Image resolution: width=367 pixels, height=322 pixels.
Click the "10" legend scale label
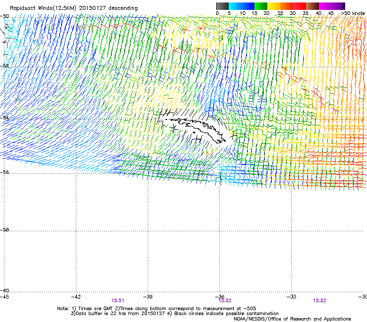click(x=243, y=13)
